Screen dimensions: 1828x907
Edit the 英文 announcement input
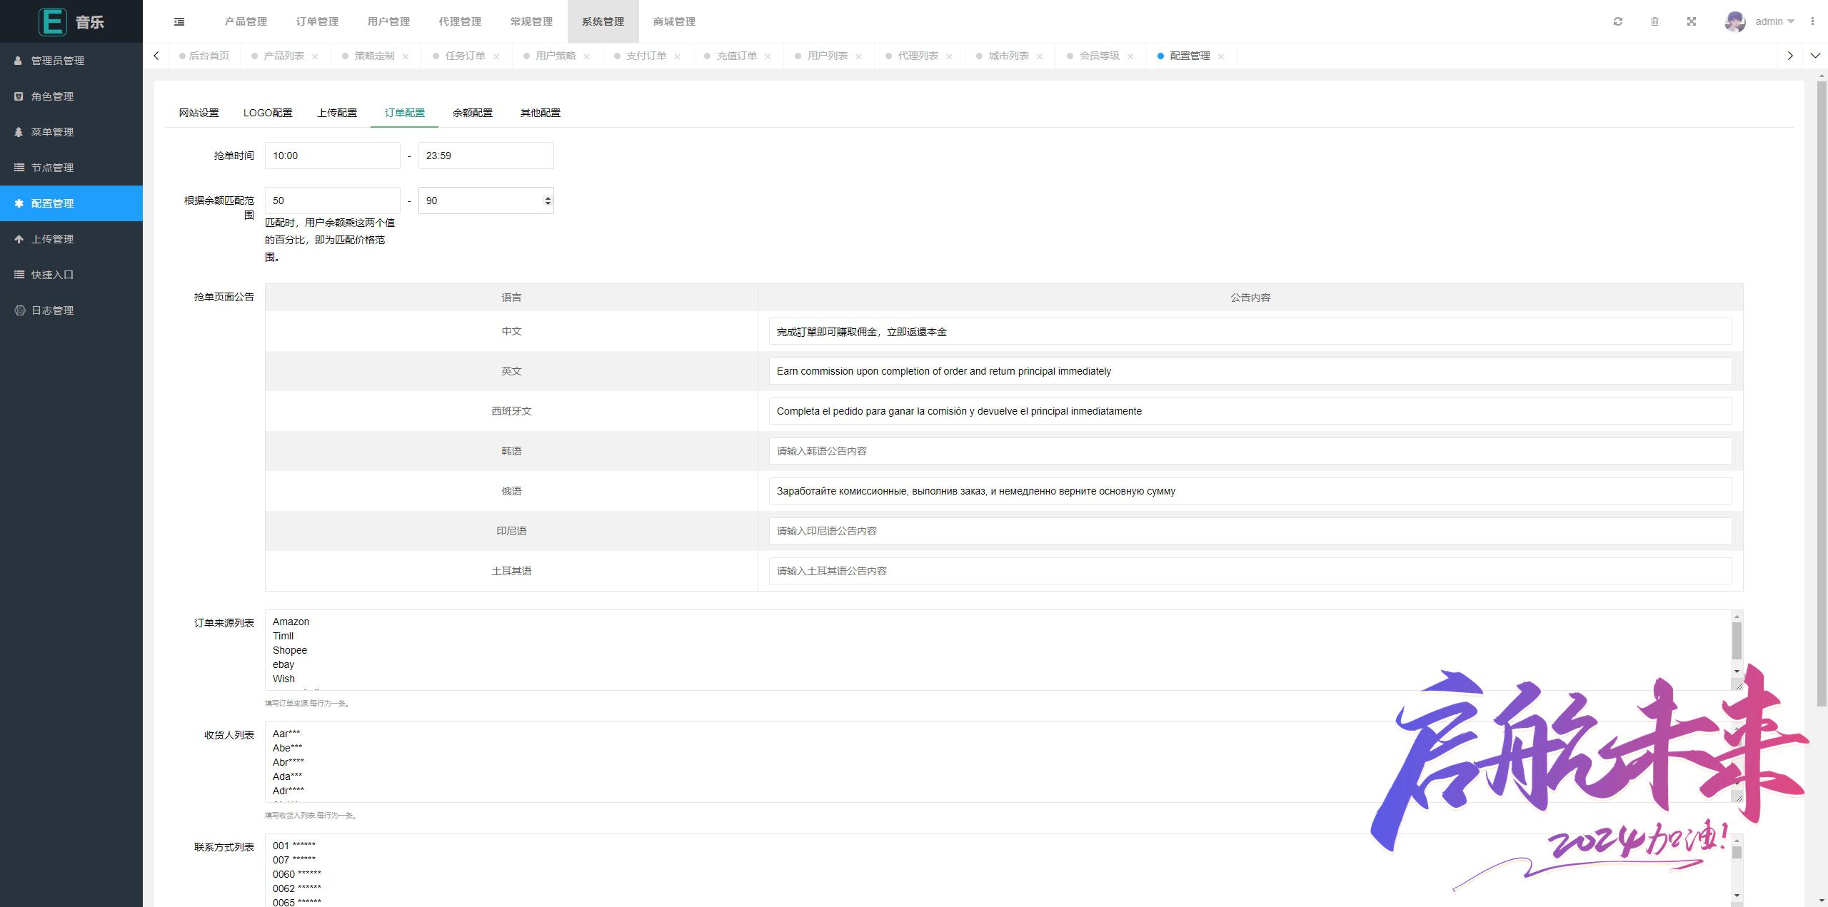coord(1250,371)
